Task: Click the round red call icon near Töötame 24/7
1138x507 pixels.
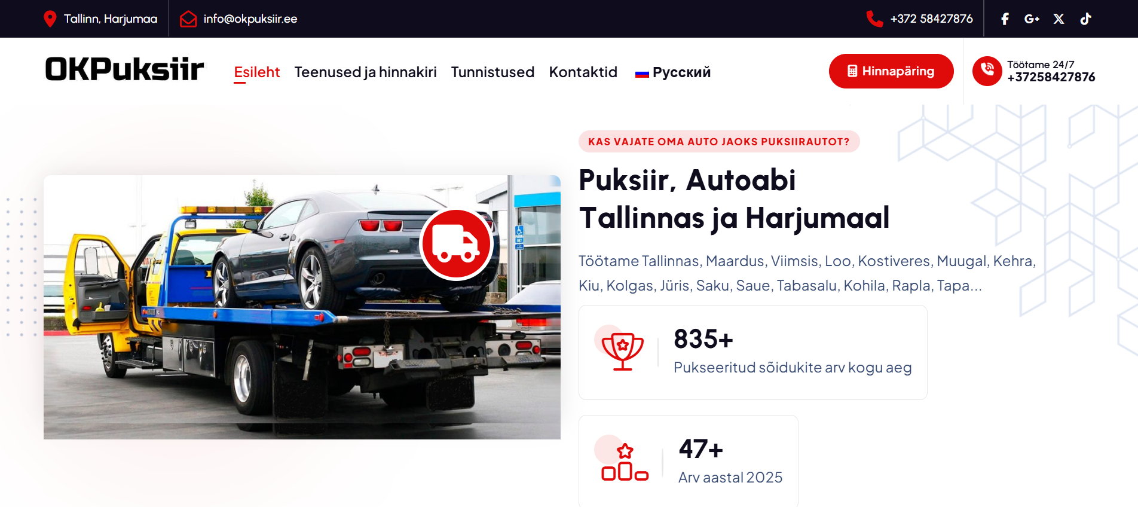Action: 987,71
